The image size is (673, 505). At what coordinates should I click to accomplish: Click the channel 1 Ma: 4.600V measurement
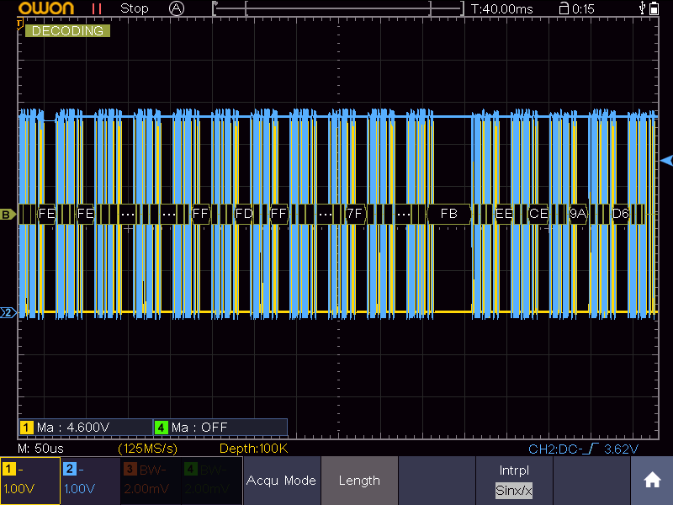(x=86, y=428)
